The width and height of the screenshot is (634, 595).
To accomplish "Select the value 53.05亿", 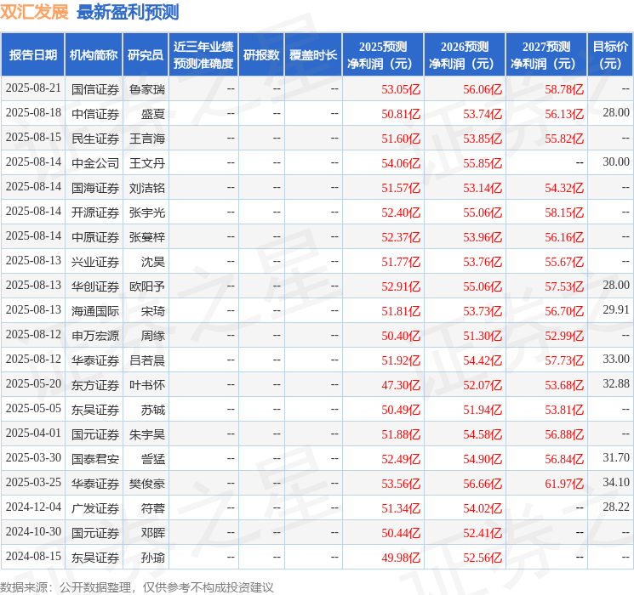I will pyautogui.click(x=401, y=89).
